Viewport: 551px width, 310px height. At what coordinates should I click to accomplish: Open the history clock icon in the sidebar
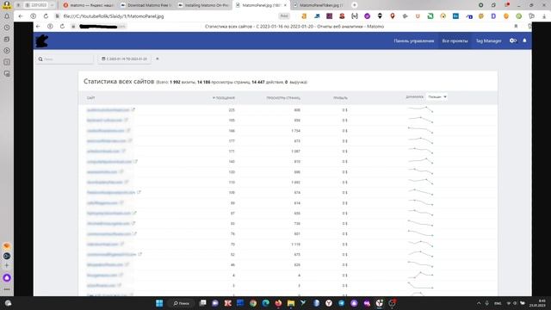7,28
